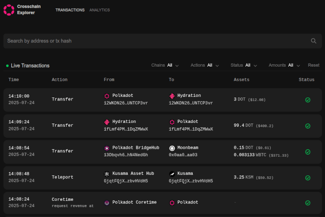Screen dimensions: 325x217
Task: Click the Reset filters button
Action: (313, 65)
